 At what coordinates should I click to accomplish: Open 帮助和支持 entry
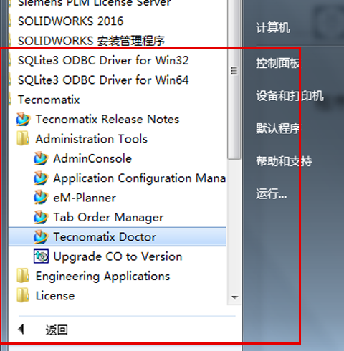click(x=284, y=161)
